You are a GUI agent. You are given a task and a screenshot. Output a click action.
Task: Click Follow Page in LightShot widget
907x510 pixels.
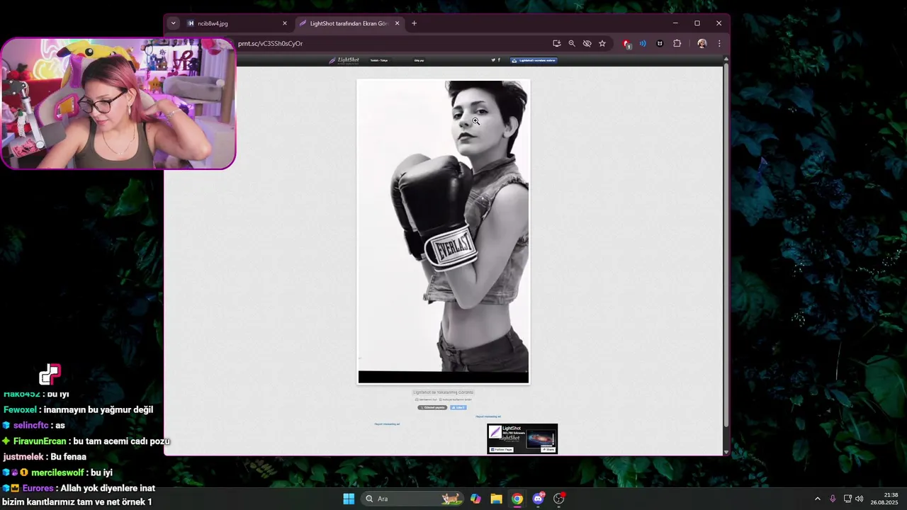click(x=501, y=449)
